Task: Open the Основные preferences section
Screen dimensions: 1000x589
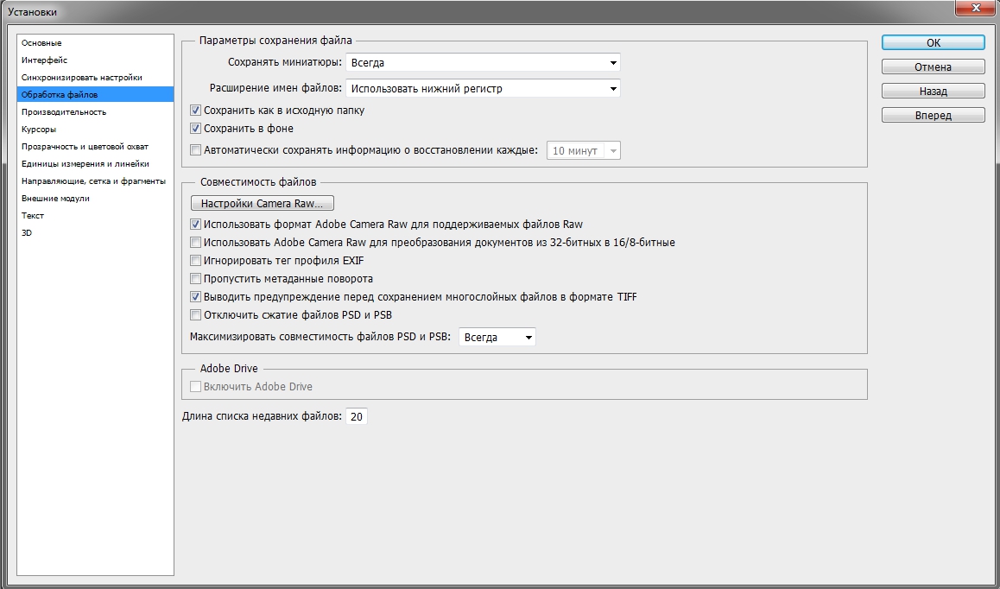Action: coord(95,43)
